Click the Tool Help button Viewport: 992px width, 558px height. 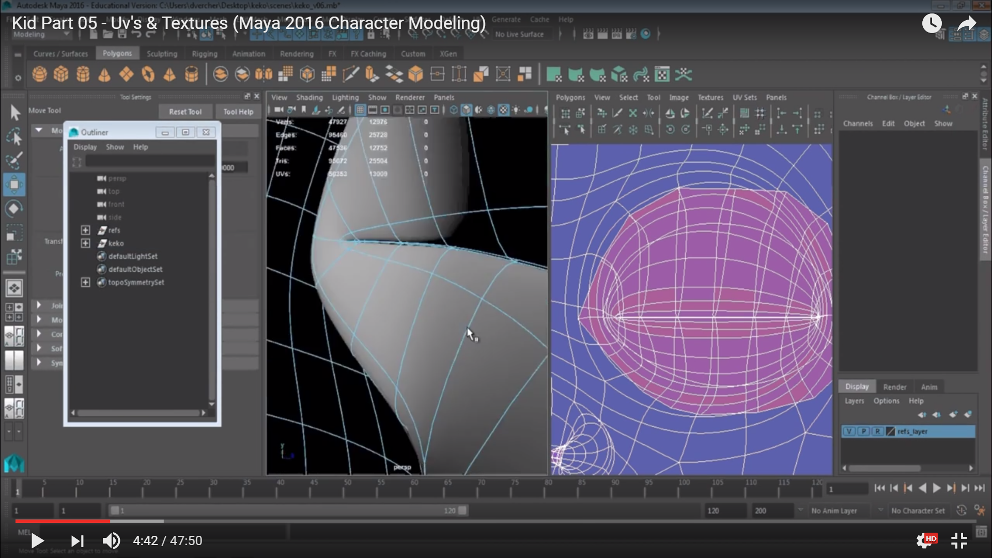tap(238, 112)
